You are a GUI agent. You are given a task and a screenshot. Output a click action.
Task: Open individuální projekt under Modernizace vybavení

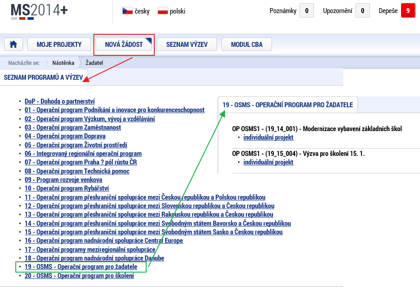[x=268, y=137]
